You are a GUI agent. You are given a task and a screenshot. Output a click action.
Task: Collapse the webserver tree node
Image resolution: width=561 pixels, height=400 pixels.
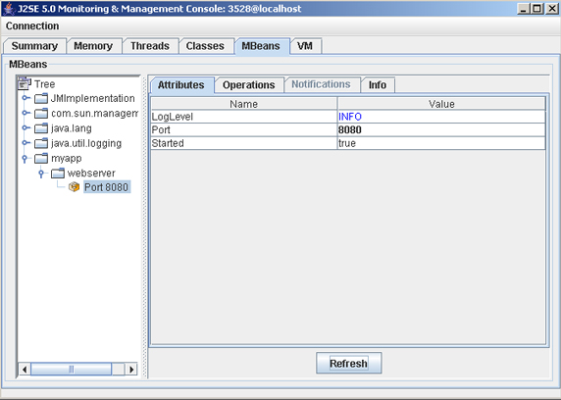(x=41, y=174)
